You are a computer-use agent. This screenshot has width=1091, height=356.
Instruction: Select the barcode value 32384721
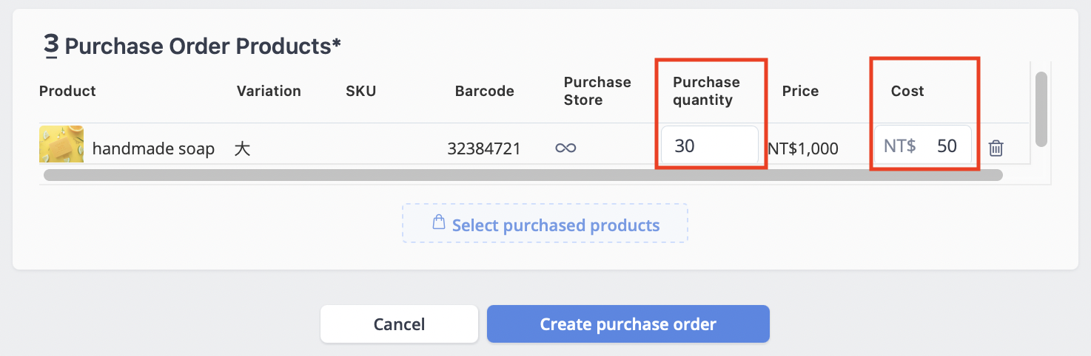(x=484, y=148)
